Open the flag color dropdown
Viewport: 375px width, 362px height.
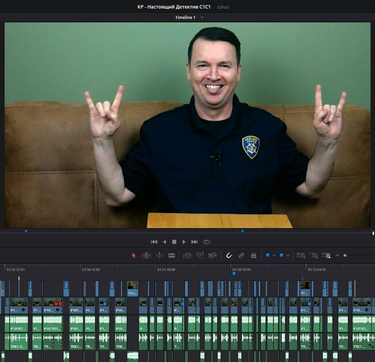274,255
